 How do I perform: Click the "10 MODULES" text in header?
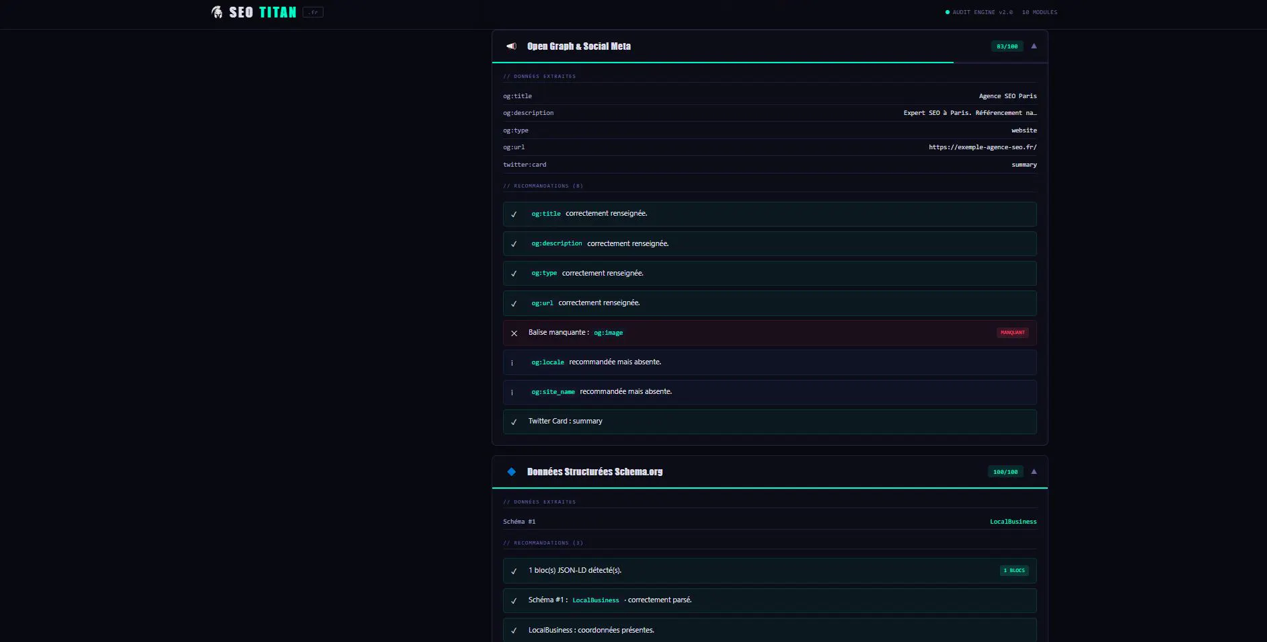[1040, 12]
